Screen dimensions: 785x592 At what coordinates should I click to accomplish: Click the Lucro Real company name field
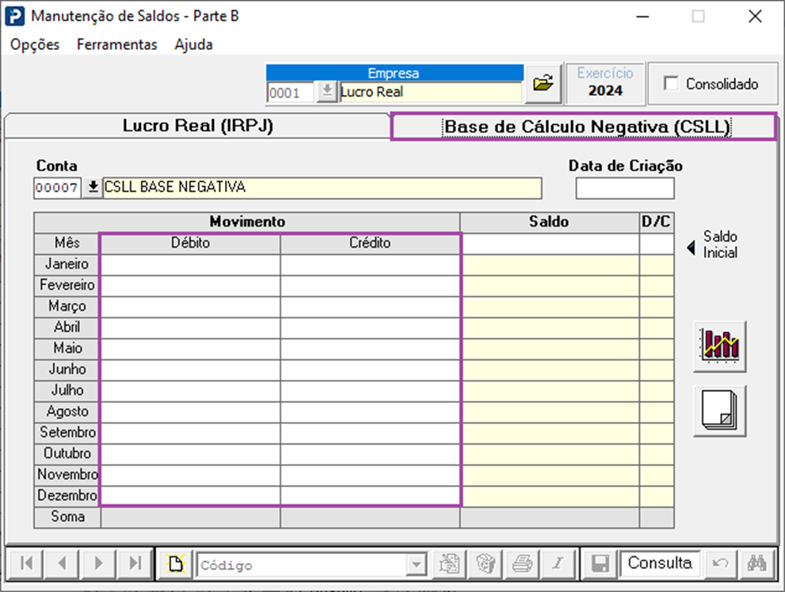point(431,93)
